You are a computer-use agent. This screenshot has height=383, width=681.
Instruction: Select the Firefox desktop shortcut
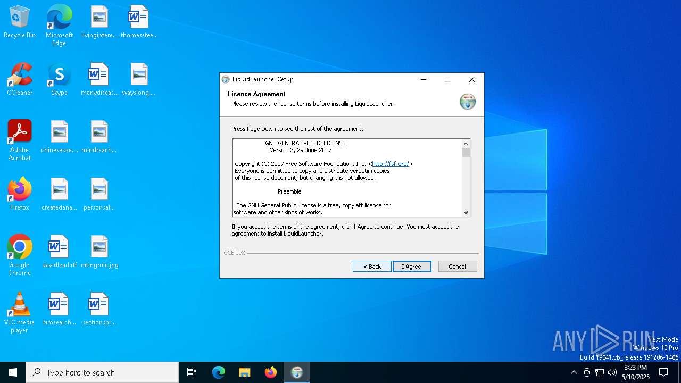[x=20, y=194]
